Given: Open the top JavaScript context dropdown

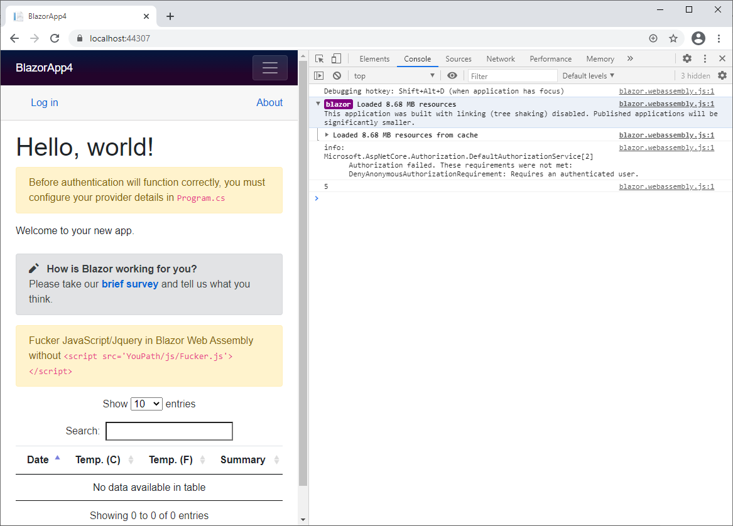Looking at the screenshot, I should pyautogui.click(x=394, y=76).
